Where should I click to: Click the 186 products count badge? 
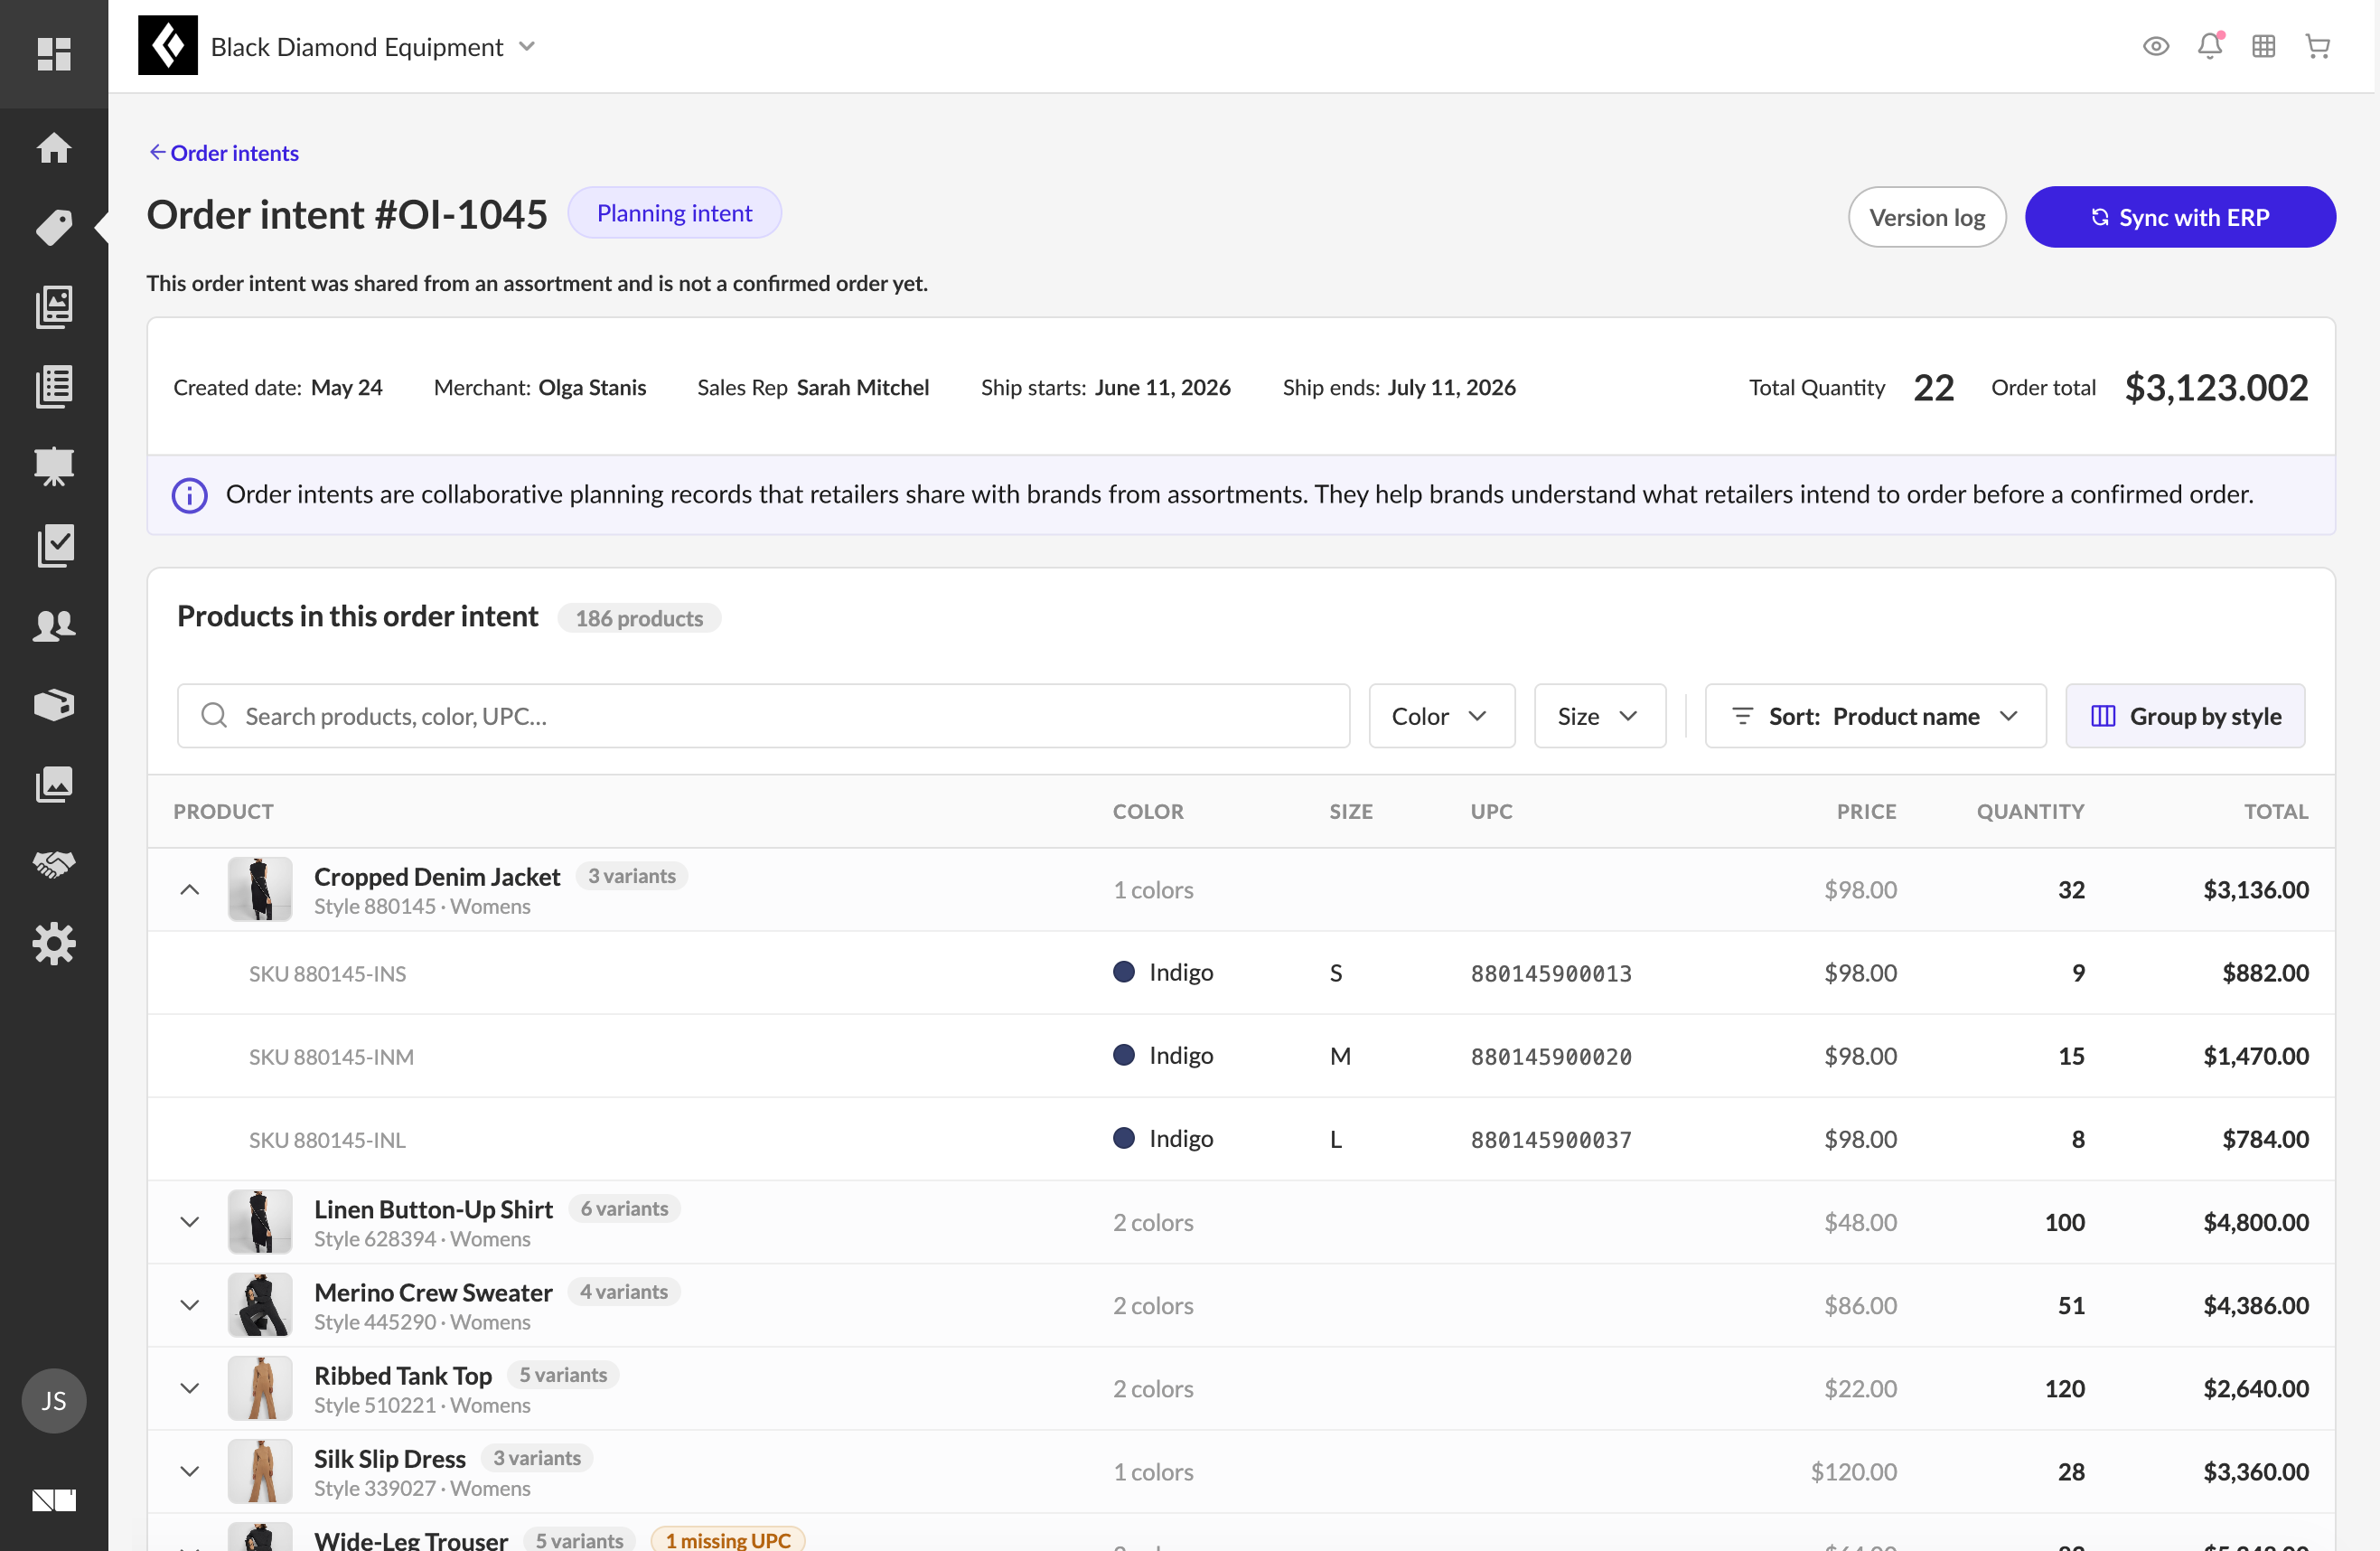[x=639, y=618]
